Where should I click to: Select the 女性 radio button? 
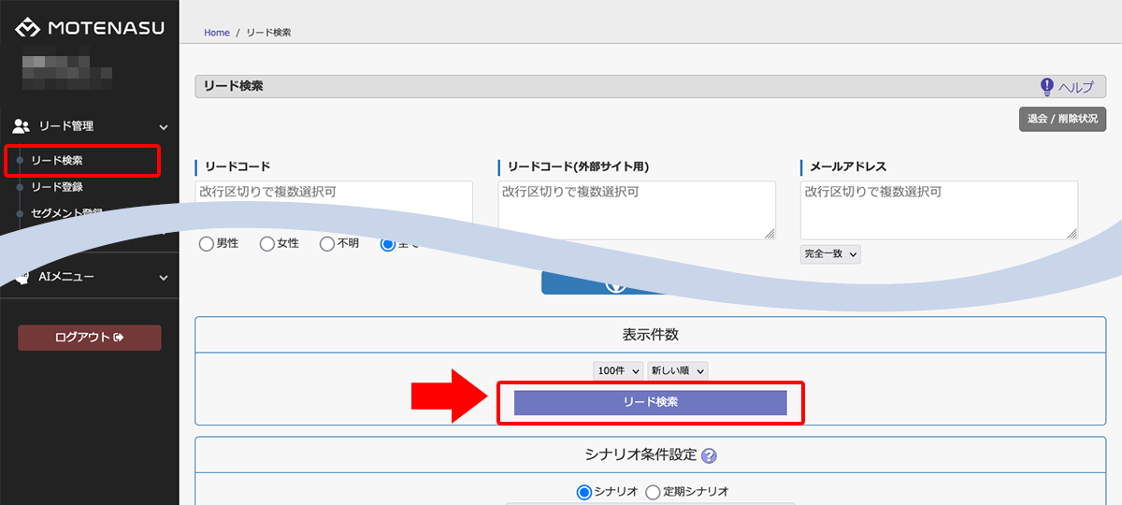[267, 244]
